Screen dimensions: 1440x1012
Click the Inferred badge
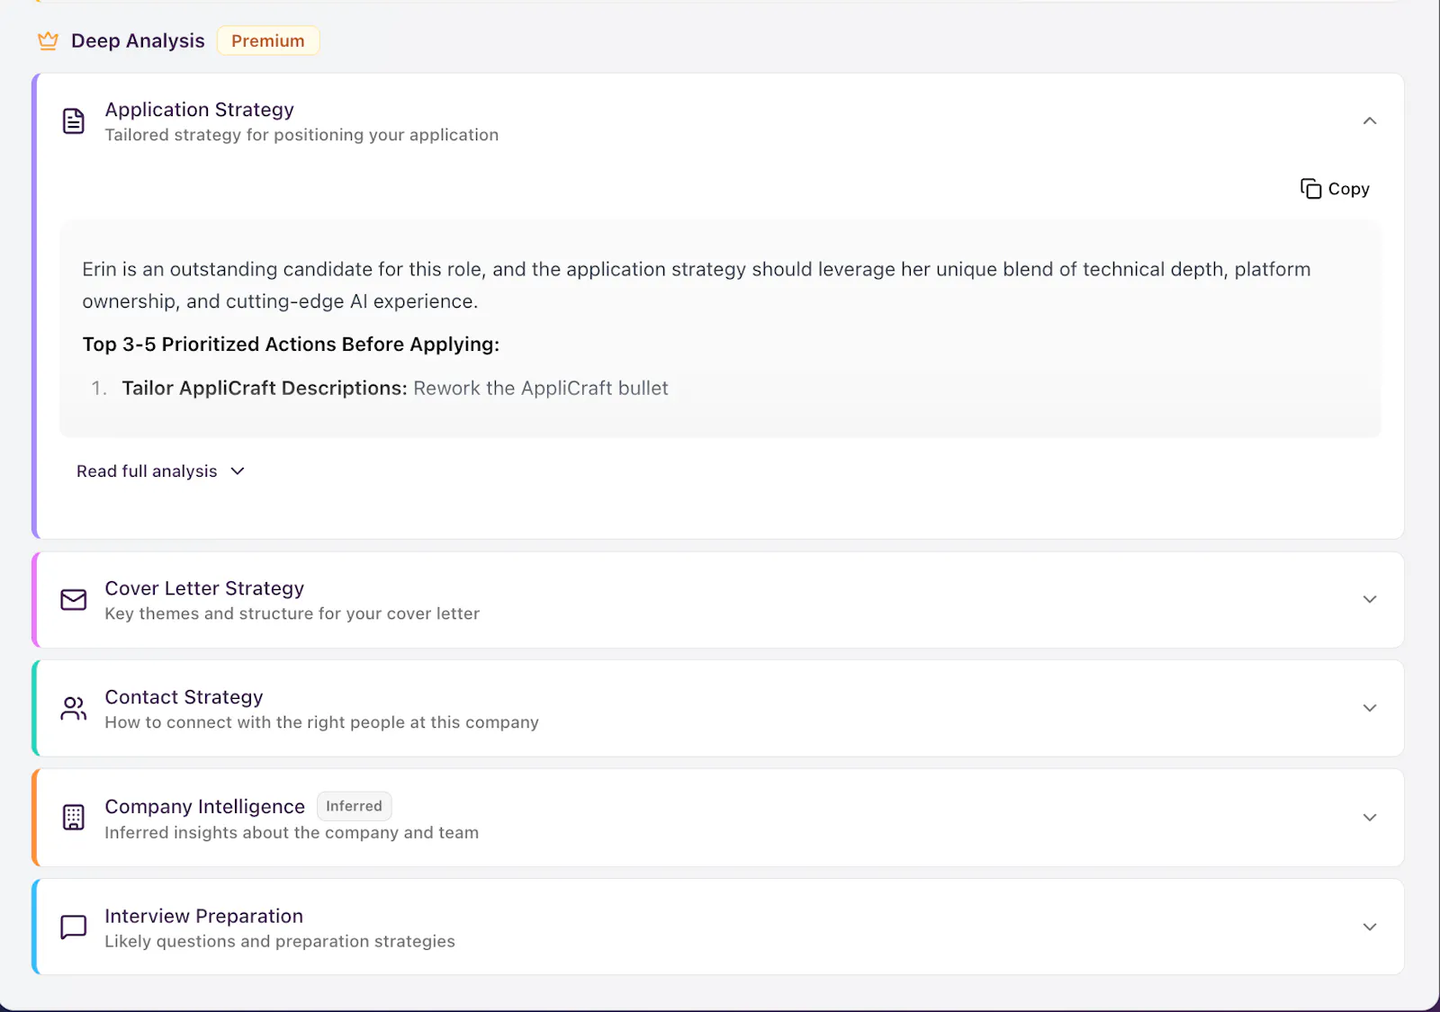pos(354,806)
